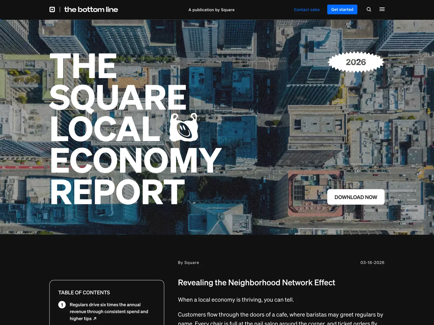The image size is (434, 325).
Task: Click the 2026 starburst badge
Action: coord(356,62)
